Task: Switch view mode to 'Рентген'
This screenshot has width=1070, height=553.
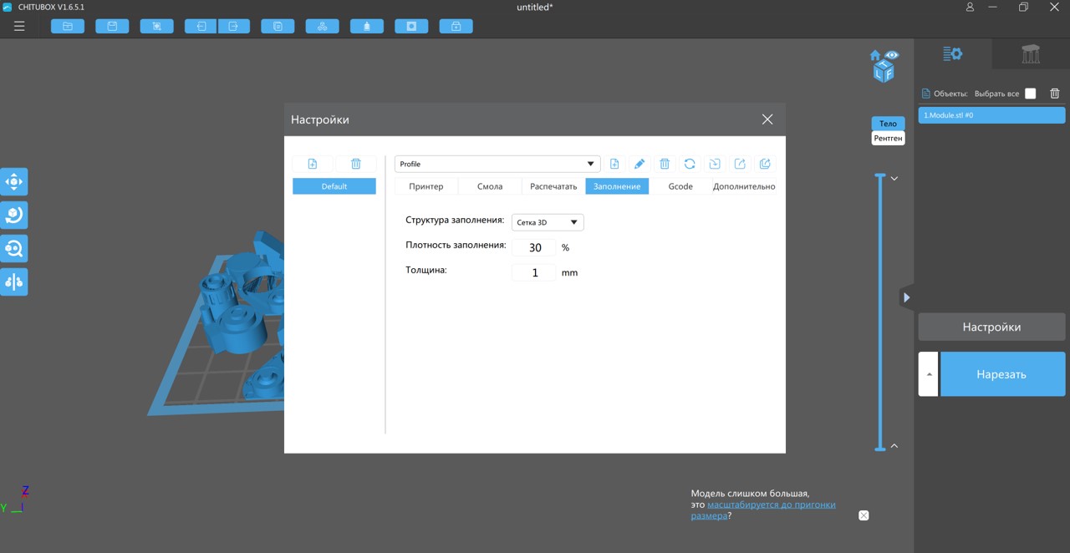Action: pyautogui.click(x=888, y=138)
